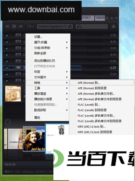The height and width of the screenshot is (181, 135).
Task: Expand the '工具' submenu
Action: click(48, 88)
